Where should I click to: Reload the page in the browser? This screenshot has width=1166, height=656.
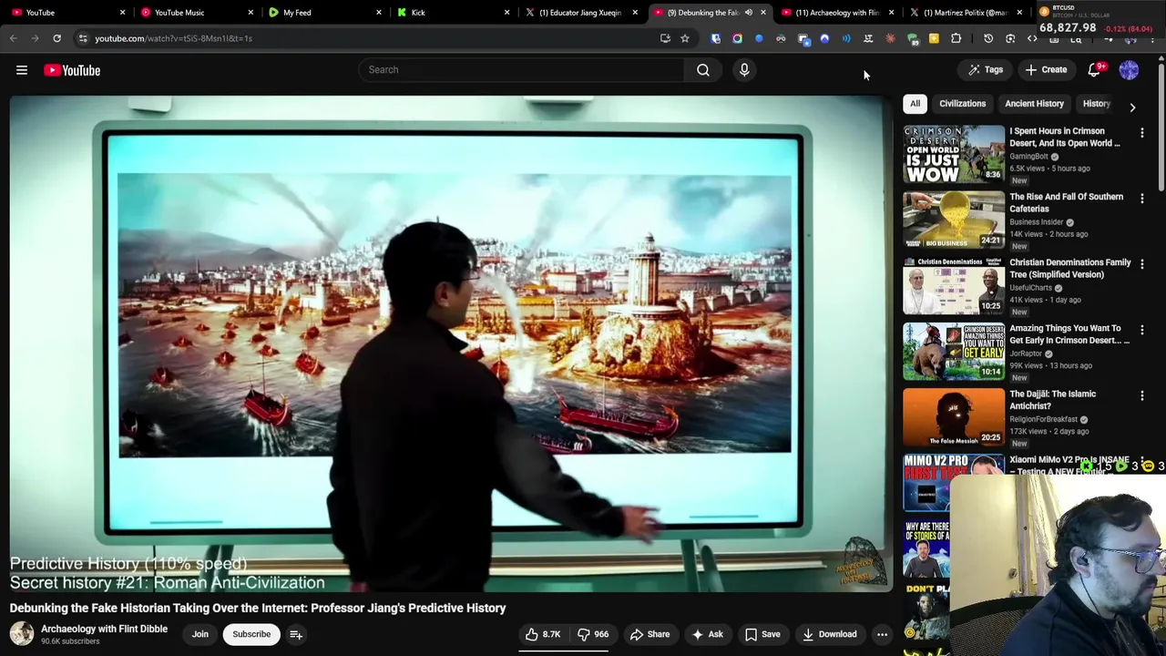pos(56,38)
